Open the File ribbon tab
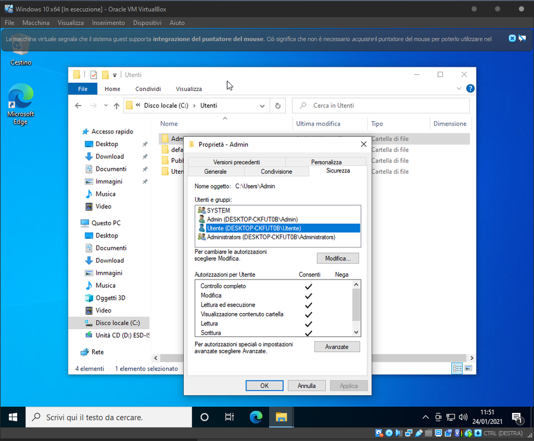The image size is (534, 441). click(83, 89)
